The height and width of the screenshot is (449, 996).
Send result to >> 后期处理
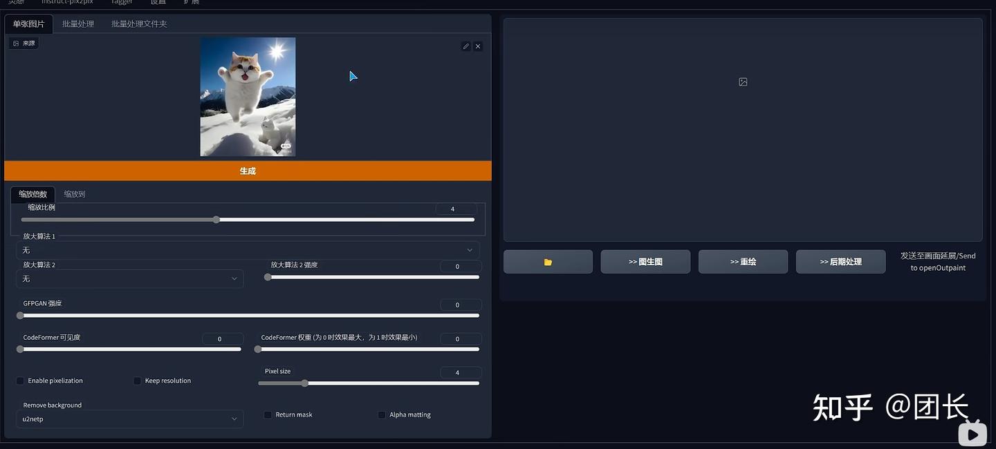[x=840, y=262]
